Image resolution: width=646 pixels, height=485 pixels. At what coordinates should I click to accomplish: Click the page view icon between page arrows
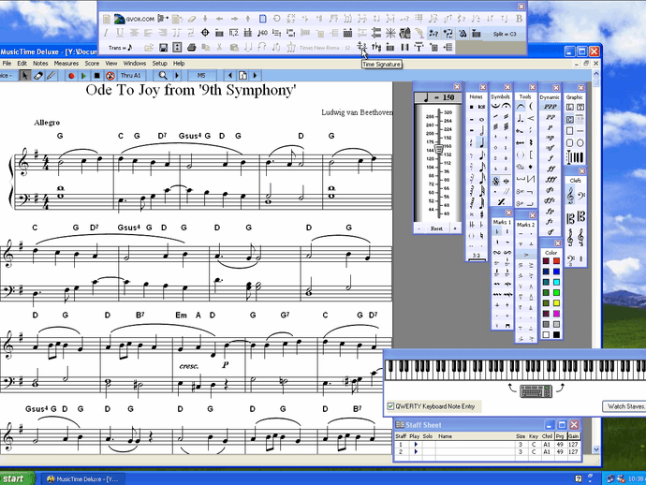pos(243,76)
